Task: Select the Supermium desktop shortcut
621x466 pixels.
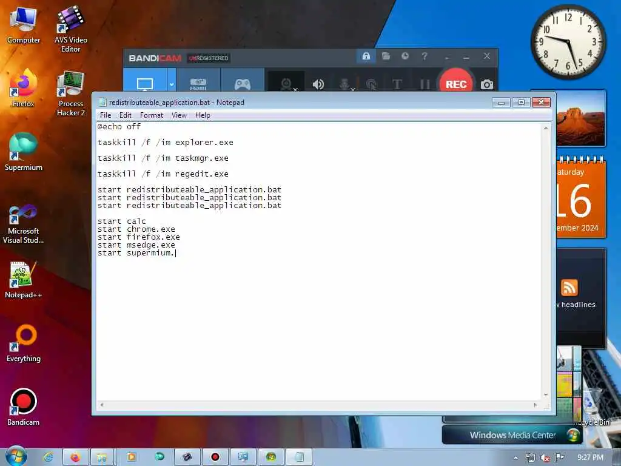Action: tap(24, 152)
